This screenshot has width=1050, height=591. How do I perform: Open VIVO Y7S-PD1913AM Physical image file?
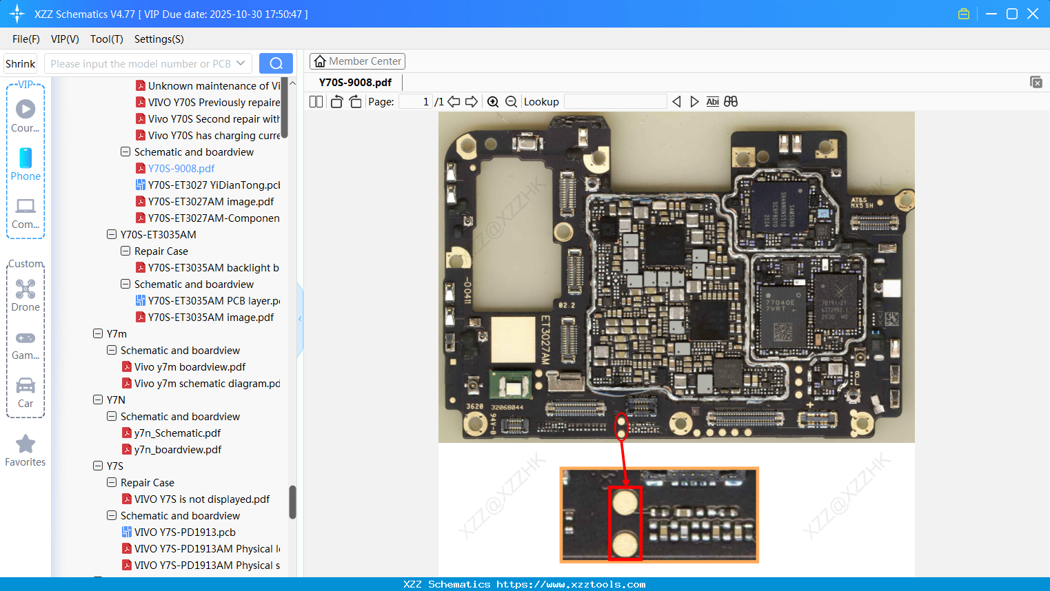pyautogui.click(x=201, y=548)
